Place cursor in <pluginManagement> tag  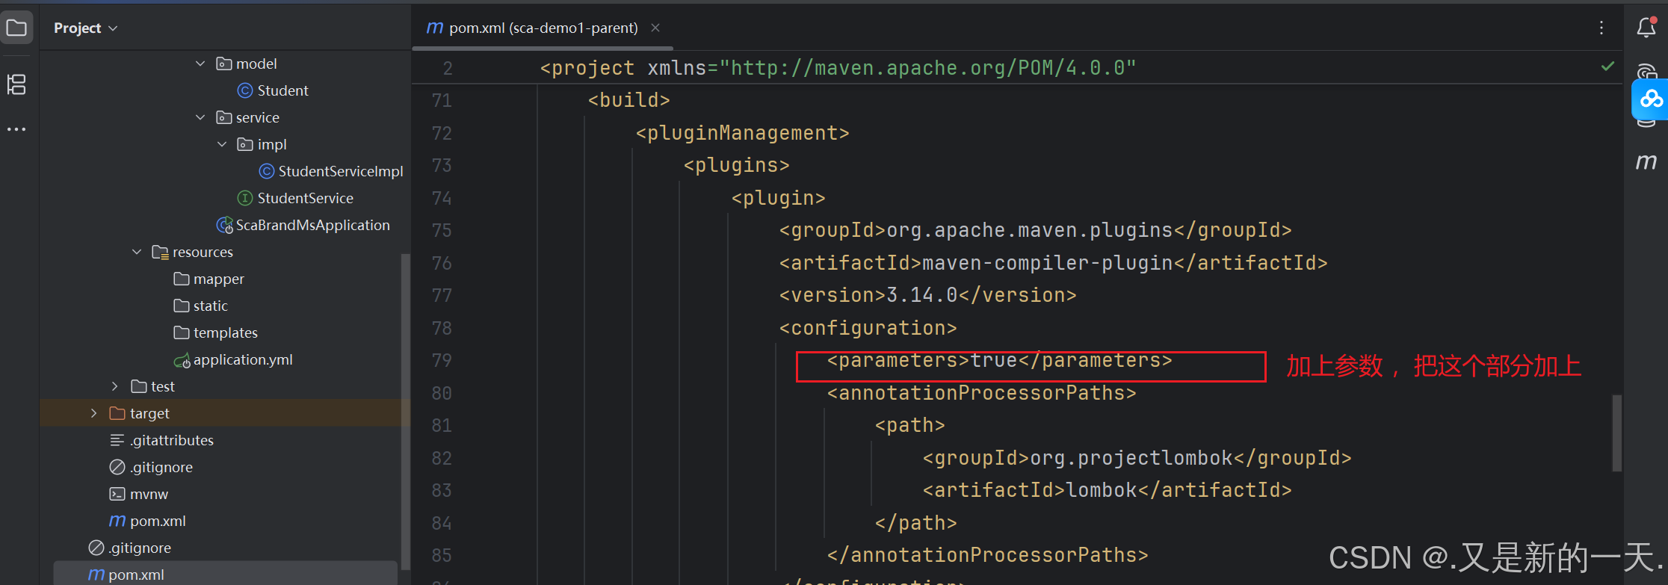(x=742, y=133)
